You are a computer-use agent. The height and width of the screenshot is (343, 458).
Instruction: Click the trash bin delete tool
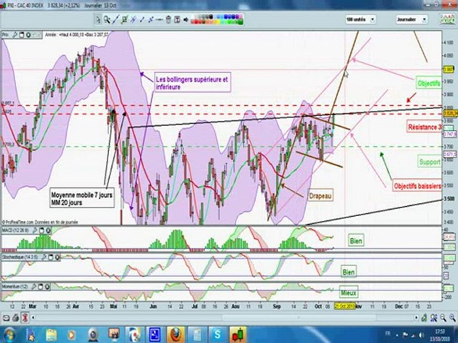coord(168,20)
